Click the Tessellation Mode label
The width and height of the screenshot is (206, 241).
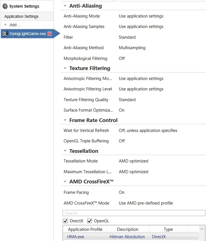[x=81, y=161]
